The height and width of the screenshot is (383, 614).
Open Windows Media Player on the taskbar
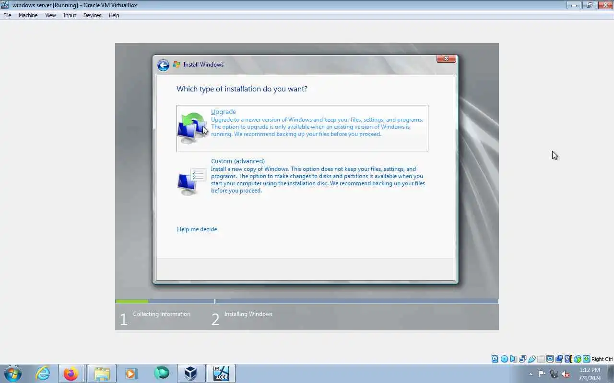pyautogui.click(x=131, y=373)
